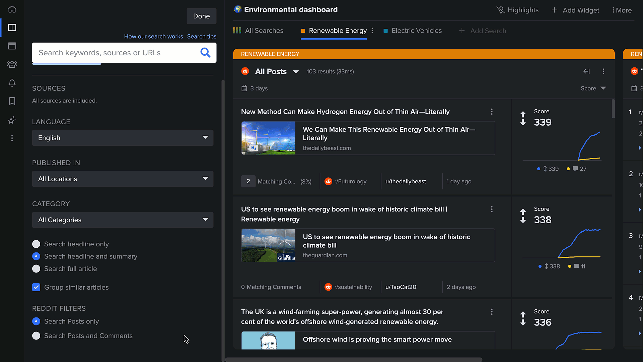Open How our search works link
Screen dimensions: 643x362
click(x=153, y=36)
